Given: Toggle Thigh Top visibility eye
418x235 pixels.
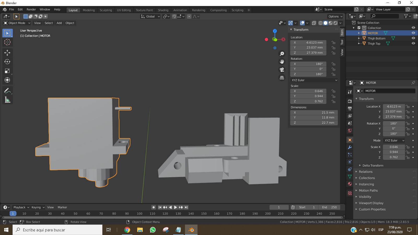Looking at the screenshot, I should [x=413, y=43].
